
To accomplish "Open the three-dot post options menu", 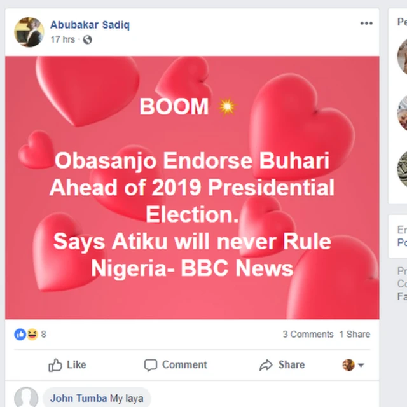I will point(366,24).
